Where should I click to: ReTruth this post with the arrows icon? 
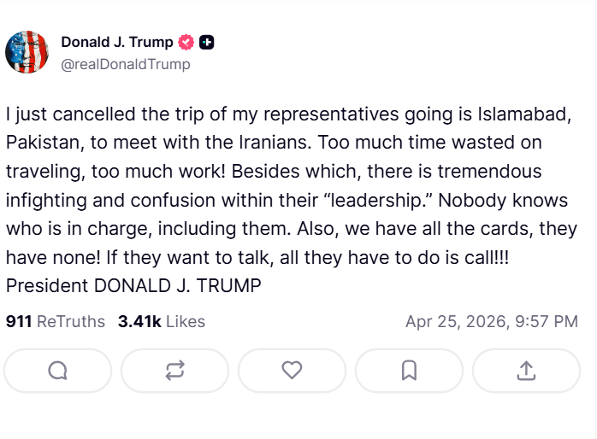[174, 370]
